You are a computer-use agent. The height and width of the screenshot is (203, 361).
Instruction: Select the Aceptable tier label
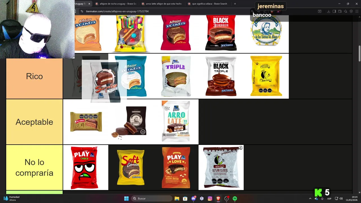tap(34, 122)
